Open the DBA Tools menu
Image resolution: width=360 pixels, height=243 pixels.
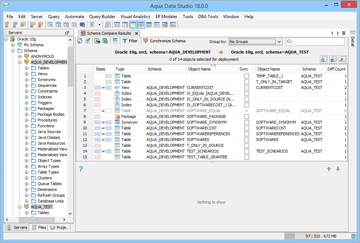[208, 17]
